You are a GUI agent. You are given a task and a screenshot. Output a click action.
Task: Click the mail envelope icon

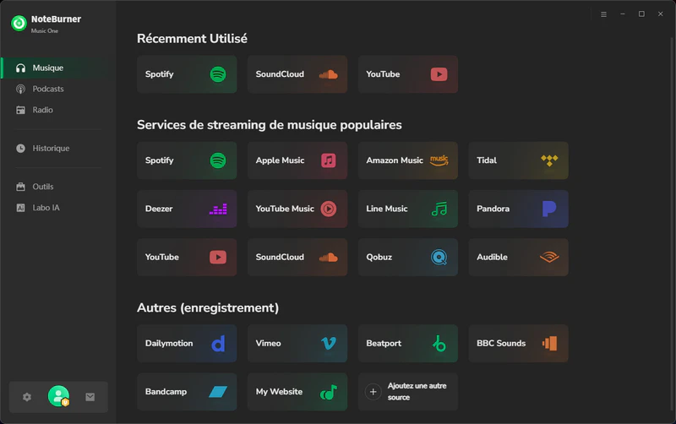point(90,397)
